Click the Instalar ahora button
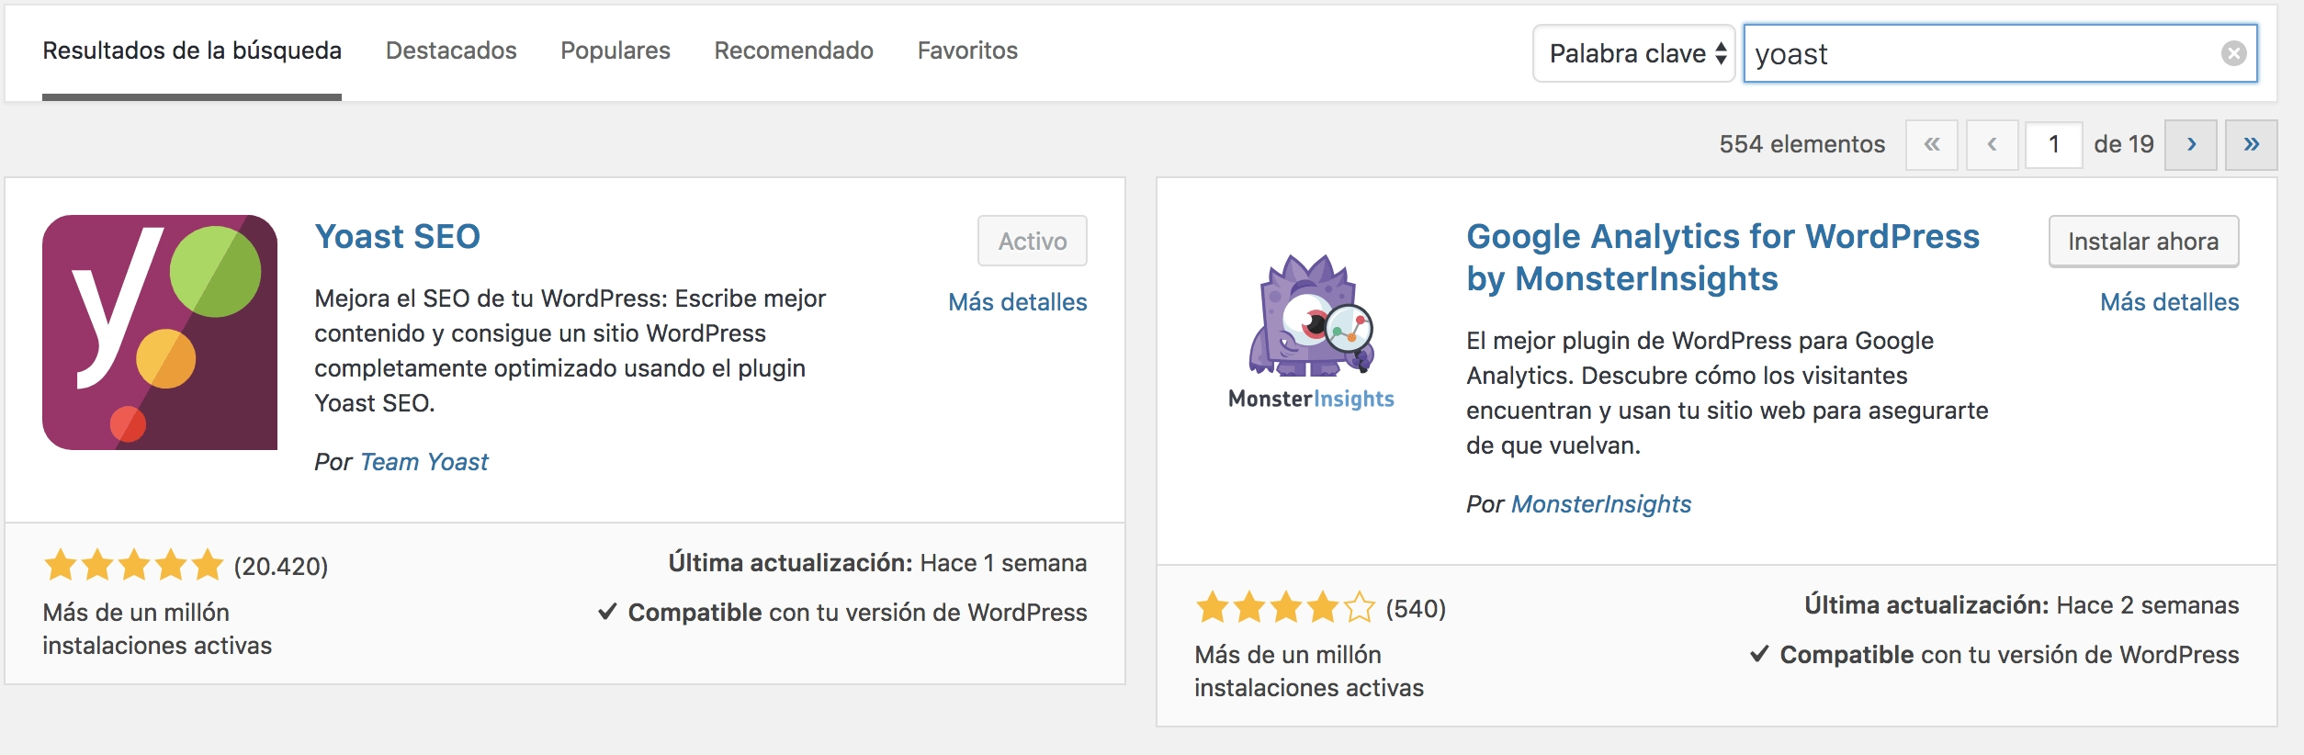The height and width of the screenshot is (755, 2304). pos(2143,241)
